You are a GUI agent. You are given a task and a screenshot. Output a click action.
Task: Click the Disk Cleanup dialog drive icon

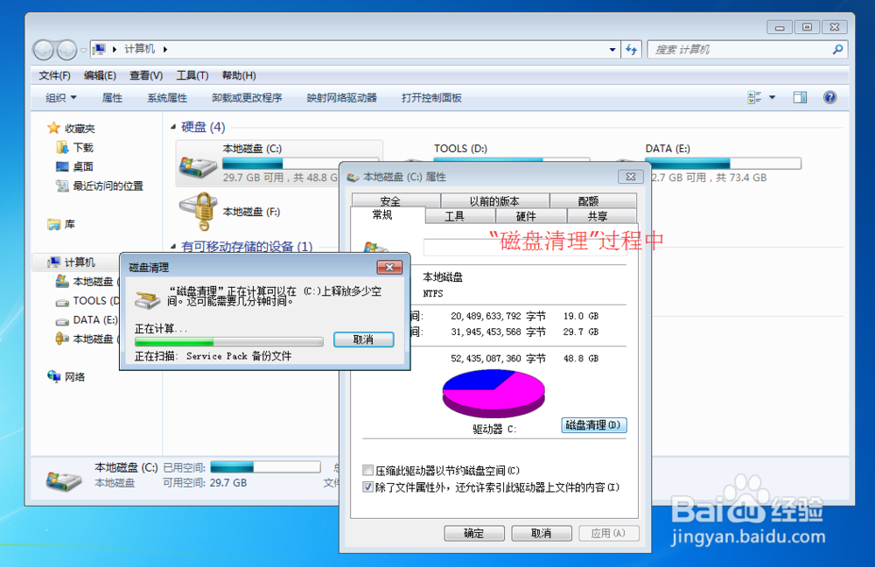point(148,298)
